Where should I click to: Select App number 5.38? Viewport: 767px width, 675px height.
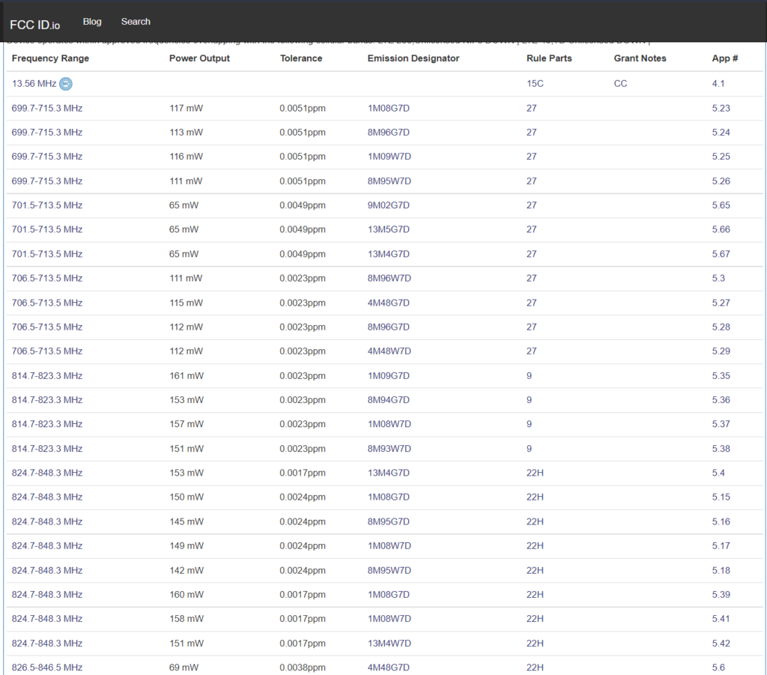[x=721, y=449]
